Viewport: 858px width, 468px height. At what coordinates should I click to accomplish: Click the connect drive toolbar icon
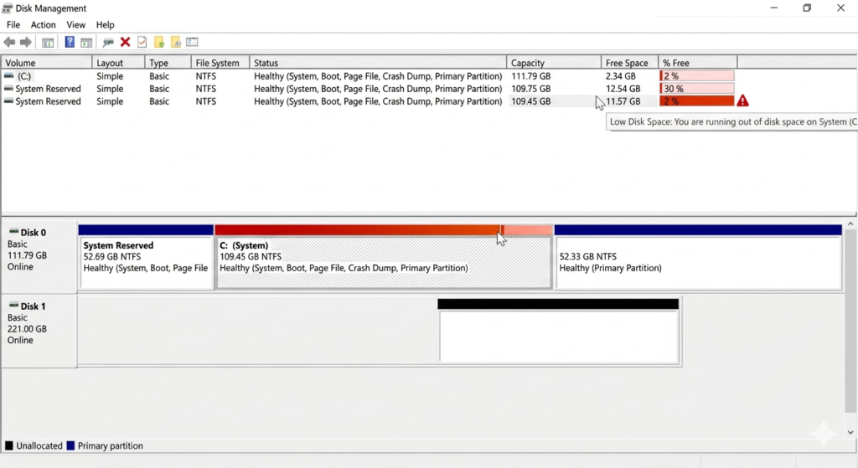coord(107,42)
